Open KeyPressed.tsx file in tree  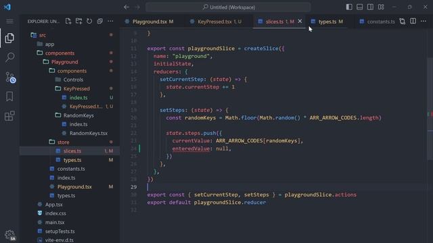[86, 107]
